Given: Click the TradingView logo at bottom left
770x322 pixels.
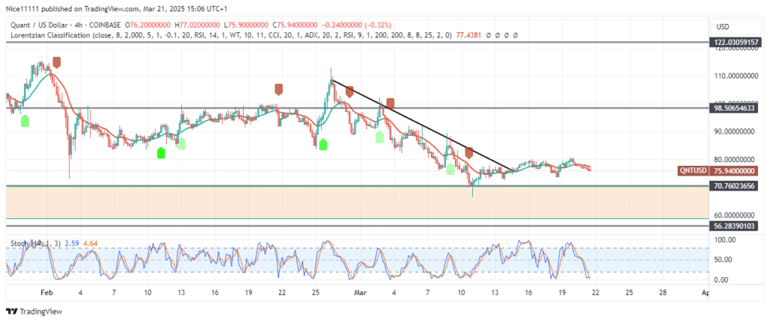Looking at the screenshot, I should coord(34,311).
